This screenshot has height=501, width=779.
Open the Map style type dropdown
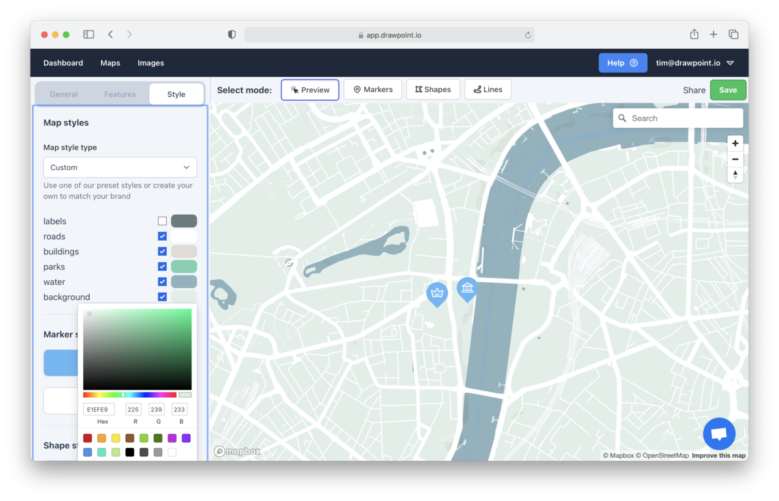pos(120,167)
